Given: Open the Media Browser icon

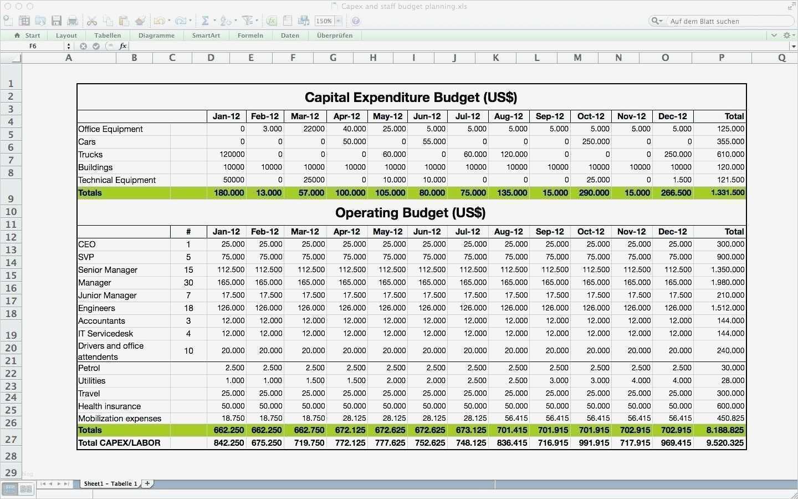Looking at the screenshot, I should [304, 21].
